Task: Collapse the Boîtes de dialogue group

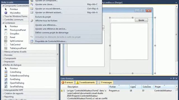Action: [x=3, y=65]
